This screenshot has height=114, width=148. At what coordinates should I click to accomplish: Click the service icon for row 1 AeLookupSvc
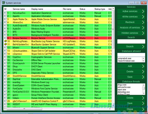tap(5, 13)
